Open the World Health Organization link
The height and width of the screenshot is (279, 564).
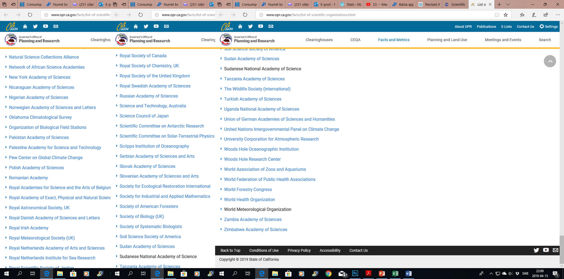[249, 200]
